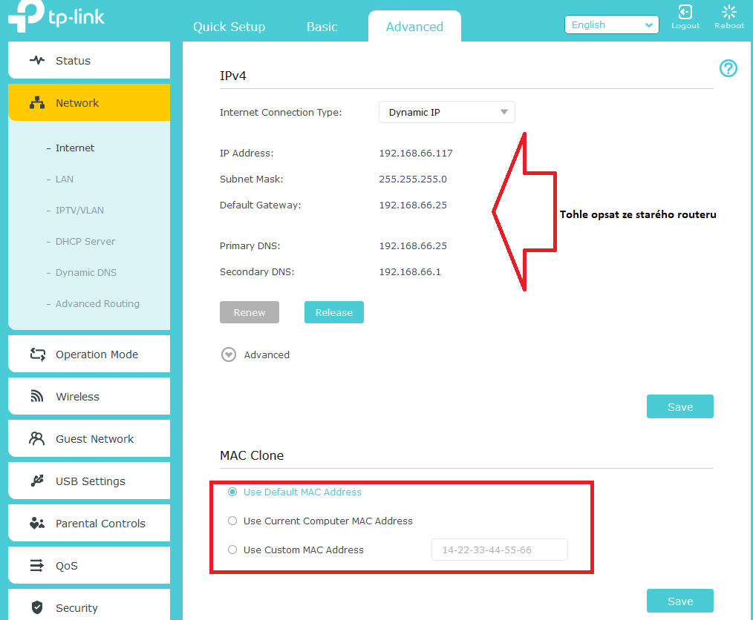Click the MAC Clone heading
The image size is (753, 620).
point(252,455)
